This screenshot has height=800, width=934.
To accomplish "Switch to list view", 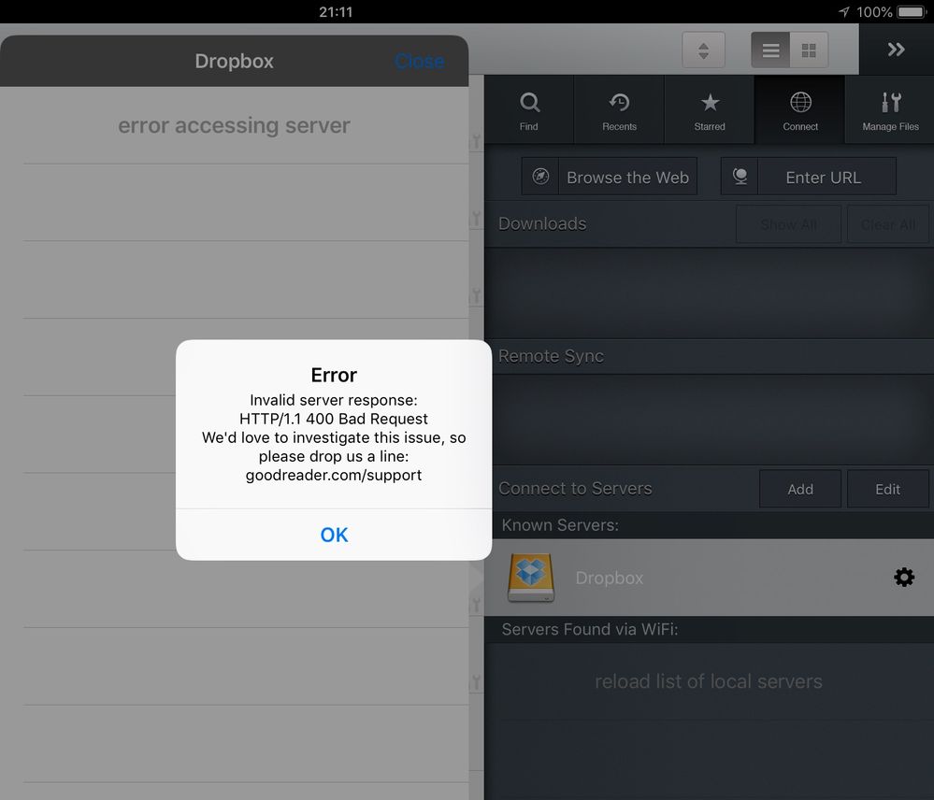I will 770,50.
